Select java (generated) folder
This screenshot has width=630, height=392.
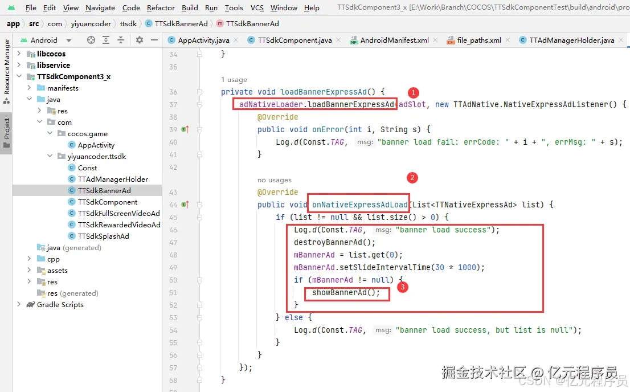pos(69,247)
